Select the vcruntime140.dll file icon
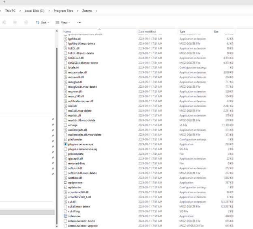253x229 pixels. (x=65, y=192)
